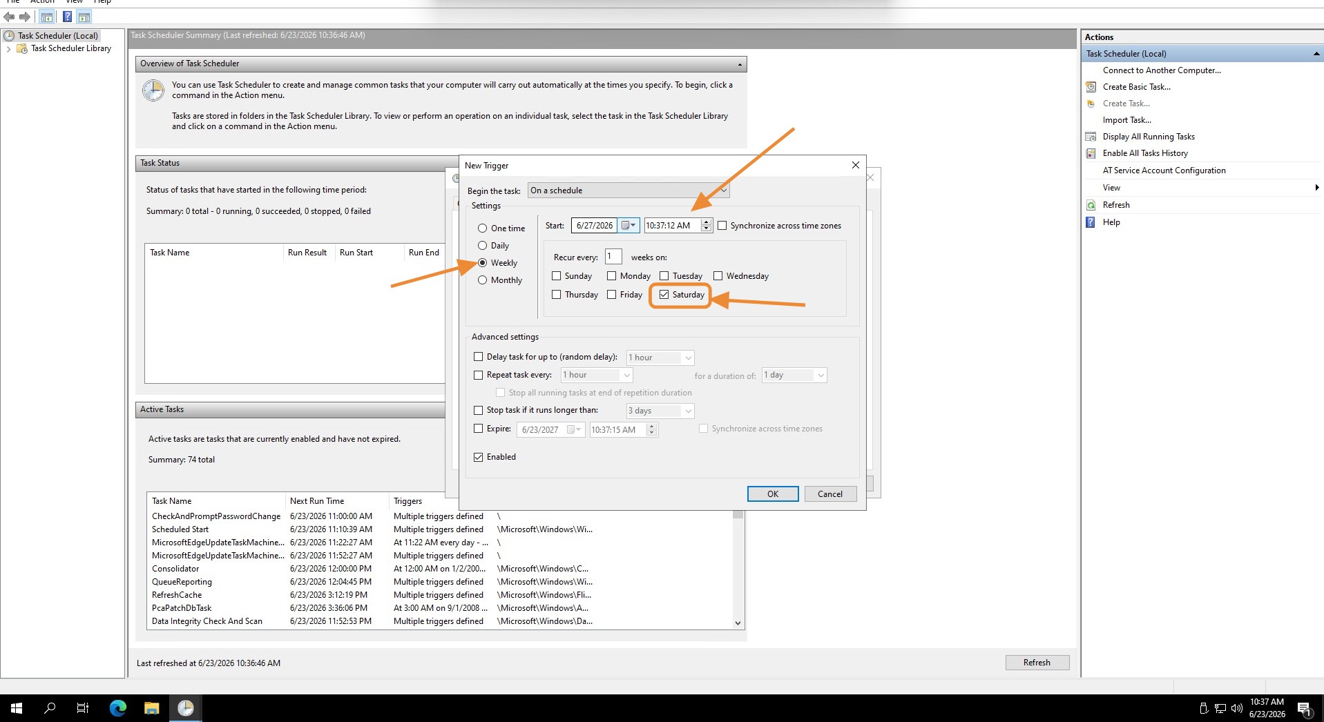
Task: Click the Help toolbar icon with question mark
Action: (x=67, y=17)
